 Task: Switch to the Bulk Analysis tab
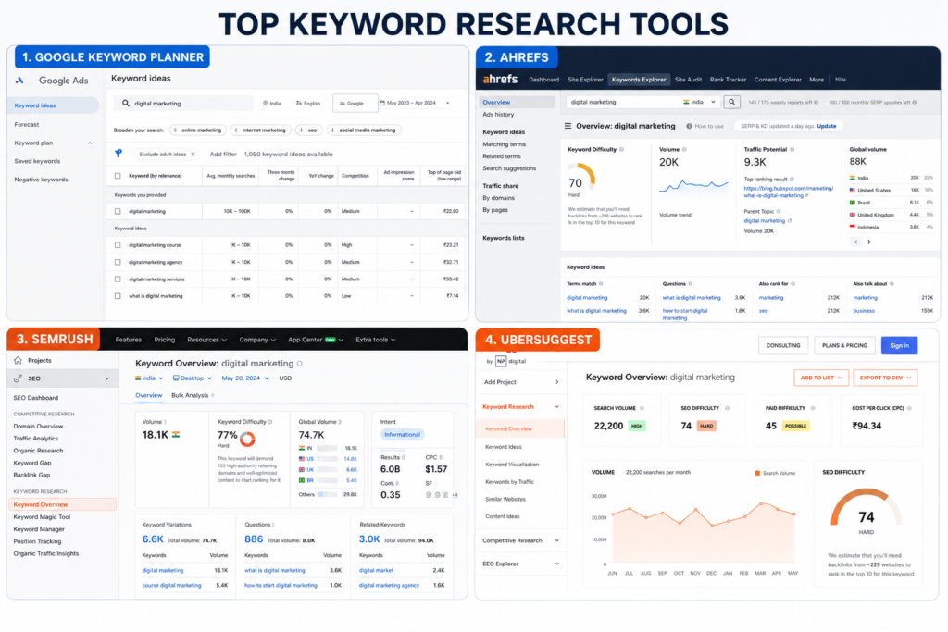(x=190, y=395)
